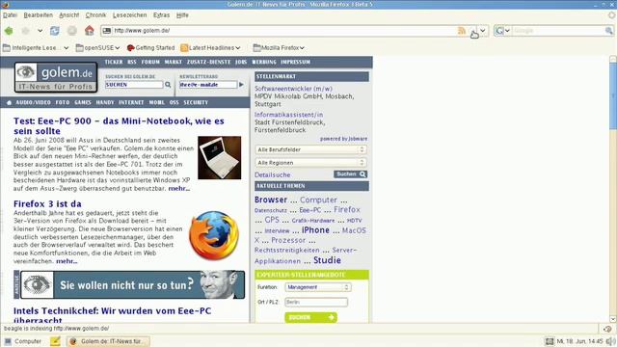Click the address bar with golem.de URL
Viewport: 617px width, 347px height.
pyautogui.click(x=283, y=30)
